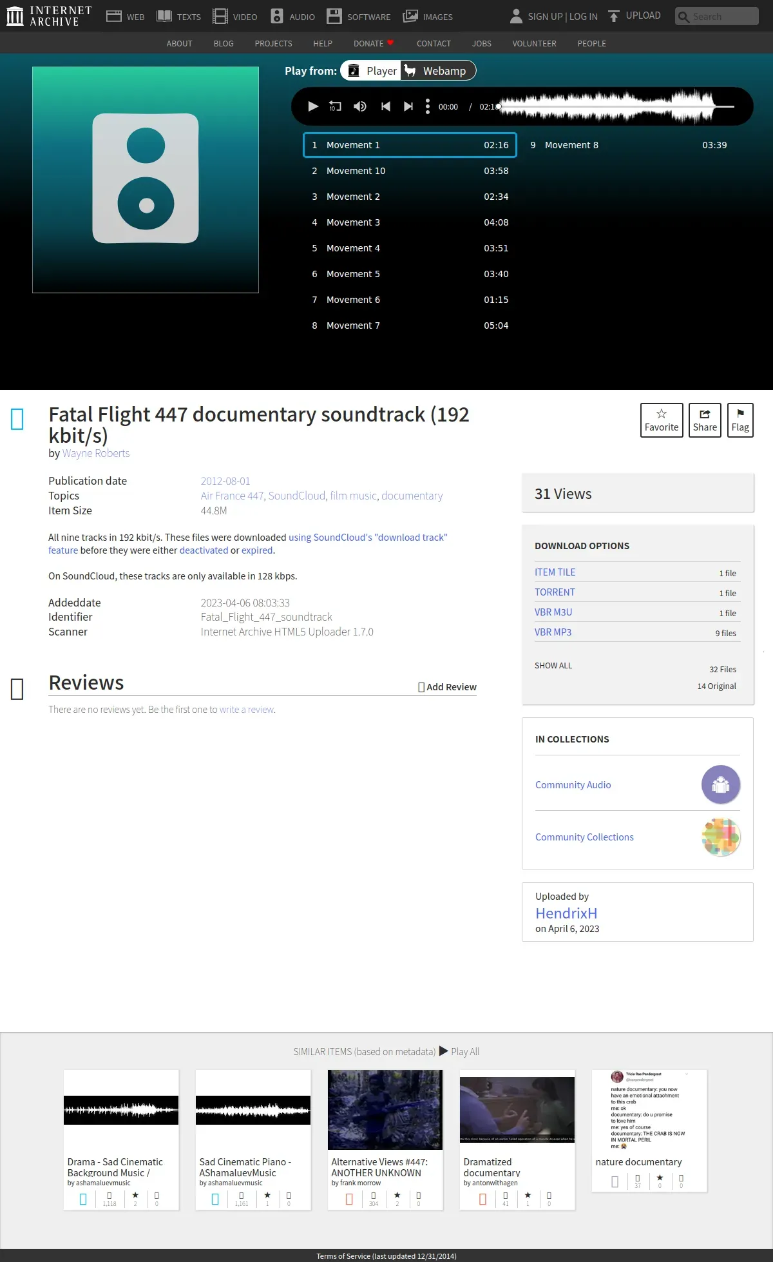
Task: Open the Texts section icon
Action: click(164, 16)
